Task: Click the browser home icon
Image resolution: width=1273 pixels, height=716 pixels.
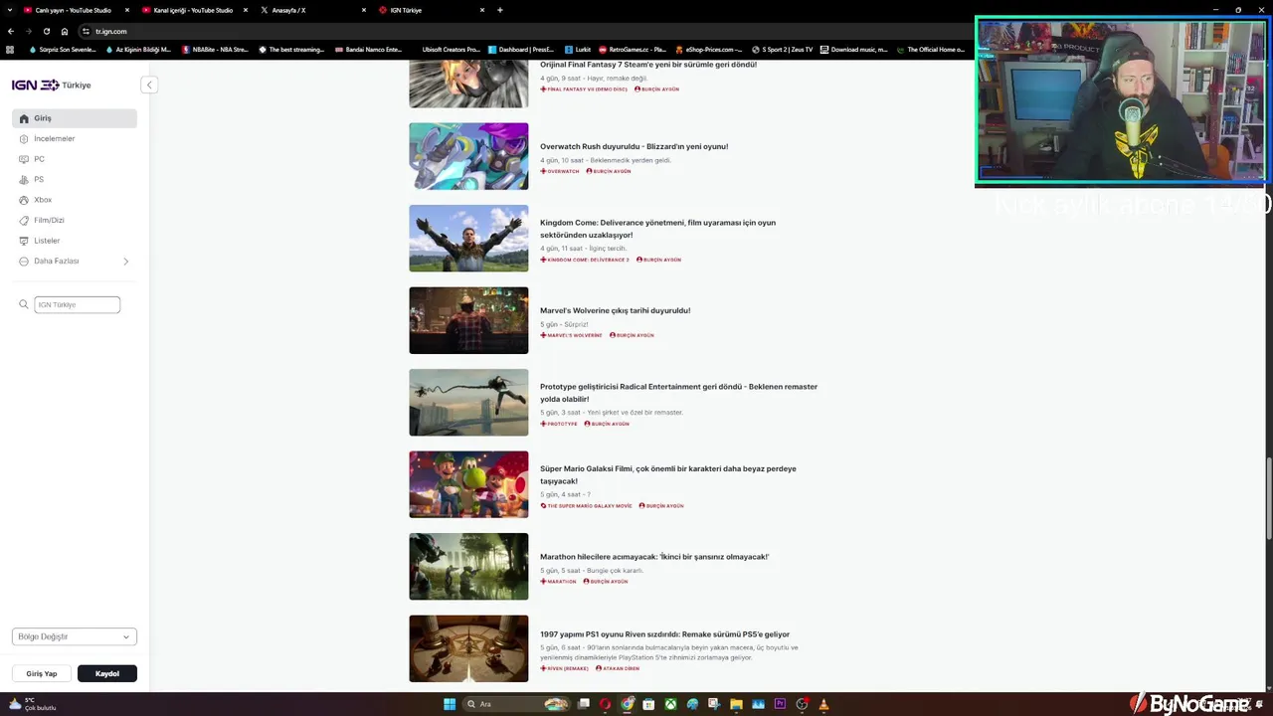Action: (x=65, y=31)
